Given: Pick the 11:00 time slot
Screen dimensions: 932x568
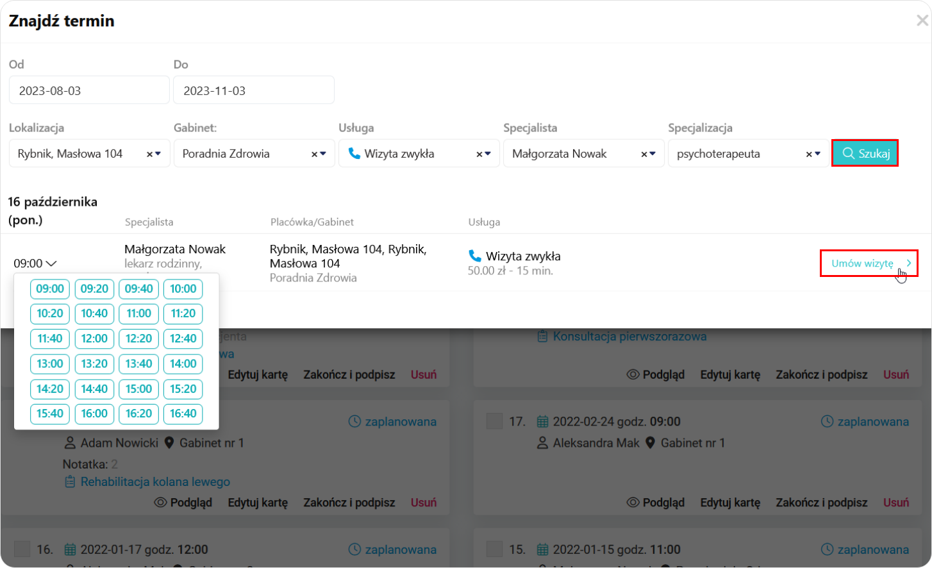Looking at the screenshot, I should [138, 313].
